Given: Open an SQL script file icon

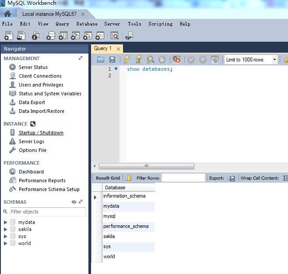Looking at the screenshot, I should tap(21, 36).
